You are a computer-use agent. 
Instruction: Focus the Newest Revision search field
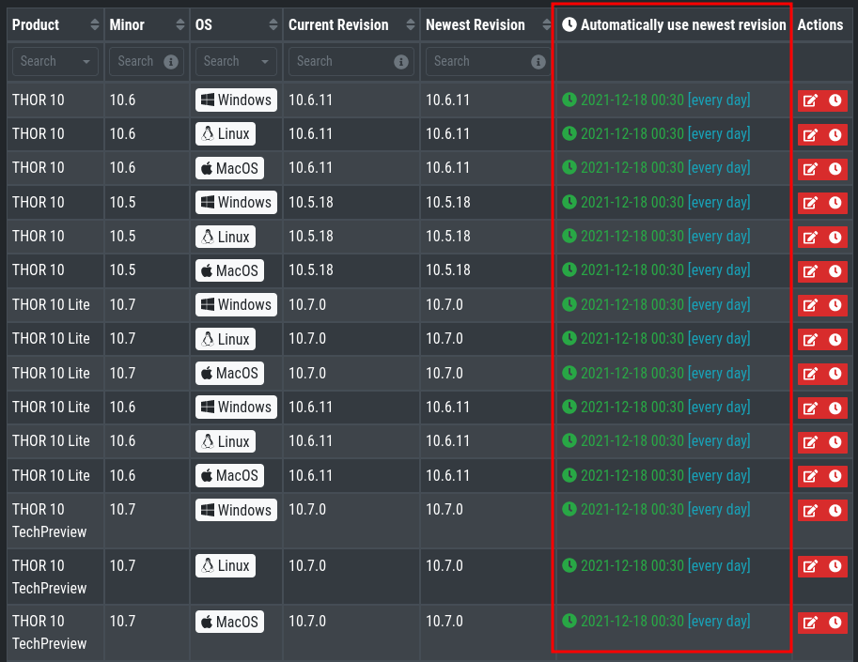click(x=477, y=62)
